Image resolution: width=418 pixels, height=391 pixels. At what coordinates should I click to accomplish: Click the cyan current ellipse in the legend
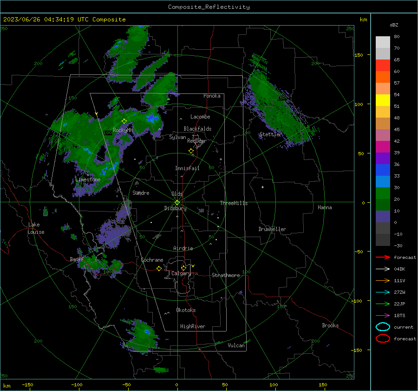pyautogui.click(x=383, y=327)
